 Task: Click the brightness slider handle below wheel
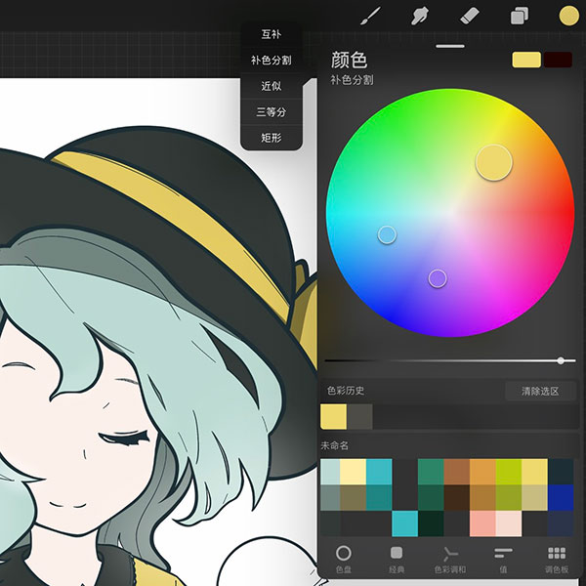(x=561, y=360)
